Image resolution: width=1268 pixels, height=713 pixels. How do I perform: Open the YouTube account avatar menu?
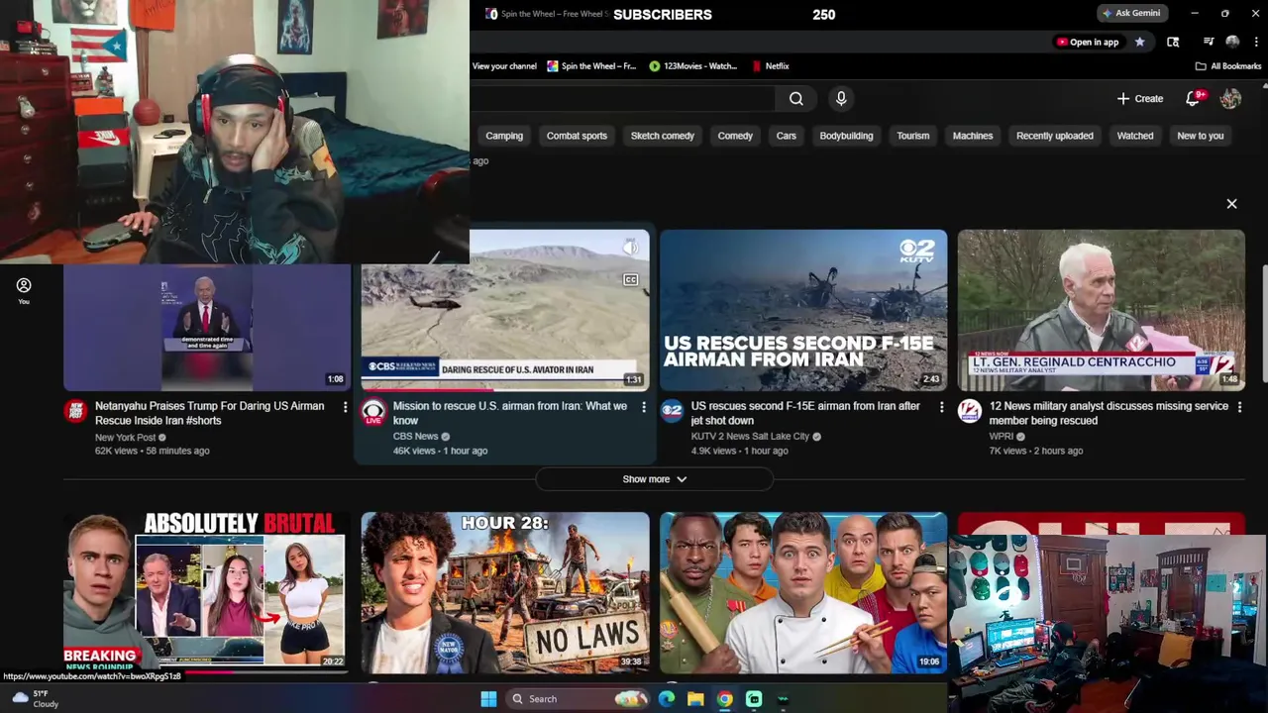(x=1230, y=98)
